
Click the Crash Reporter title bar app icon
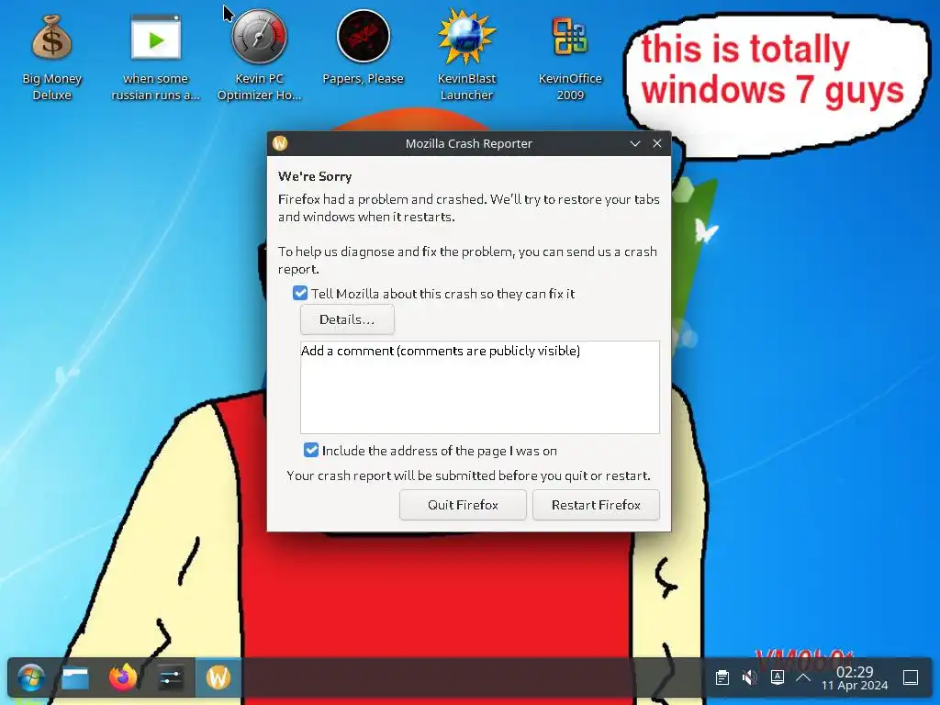(280, 143)
